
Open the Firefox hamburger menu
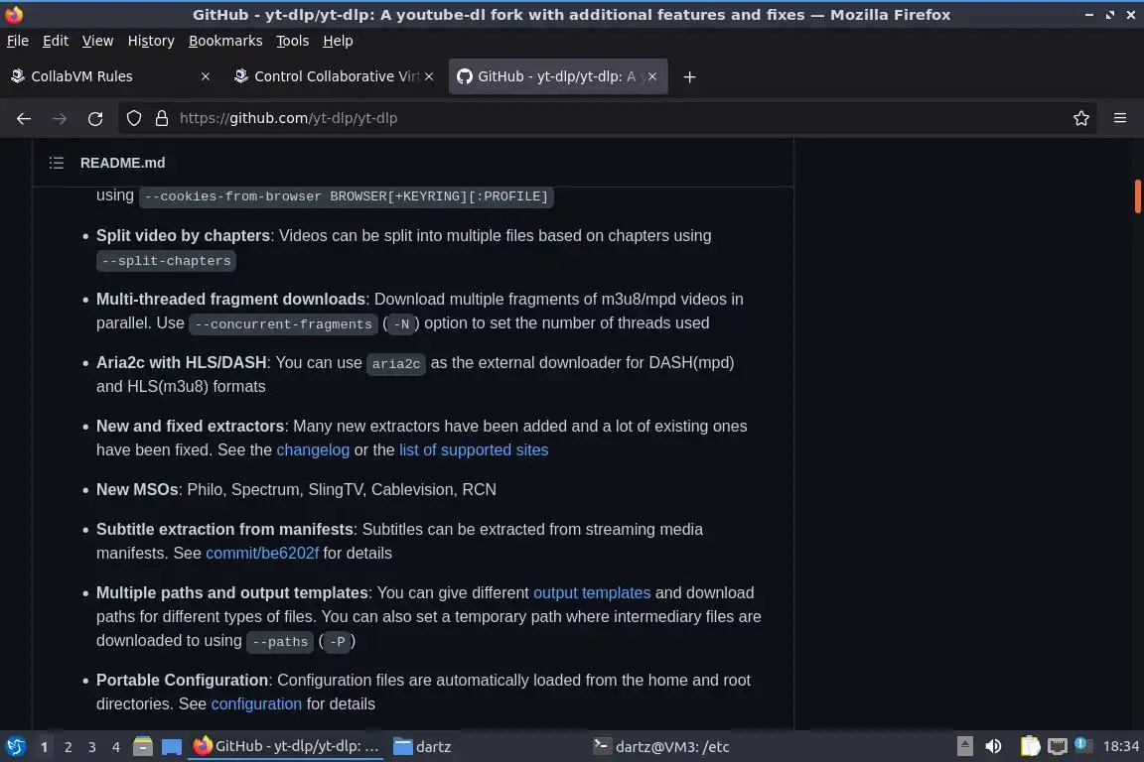pos(1120,118)
